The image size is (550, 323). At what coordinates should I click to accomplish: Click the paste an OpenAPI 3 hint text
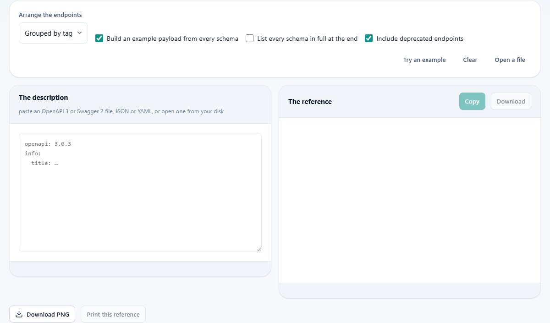click(x=121, y=111)
